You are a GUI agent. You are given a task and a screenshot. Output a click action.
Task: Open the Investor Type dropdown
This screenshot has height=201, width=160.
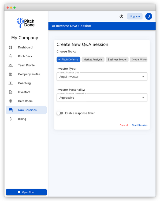(x=102, y=77)
